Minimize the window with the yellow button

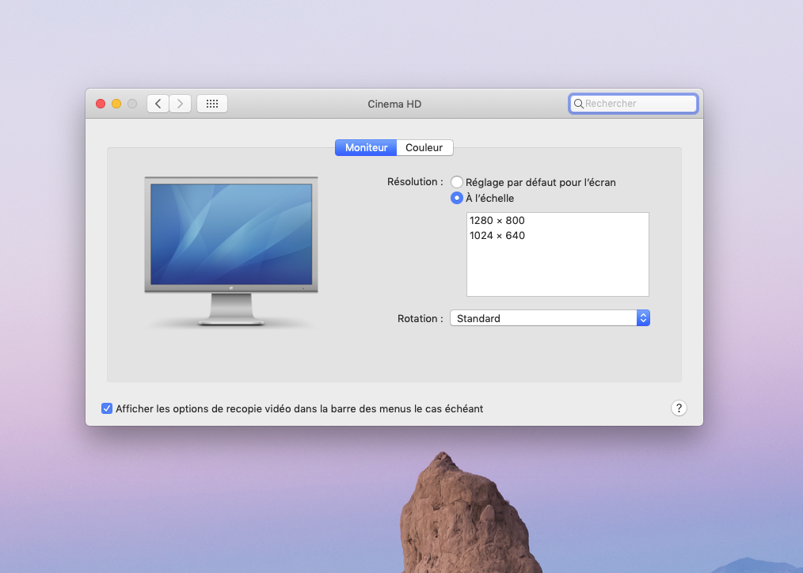coord(116,104)
